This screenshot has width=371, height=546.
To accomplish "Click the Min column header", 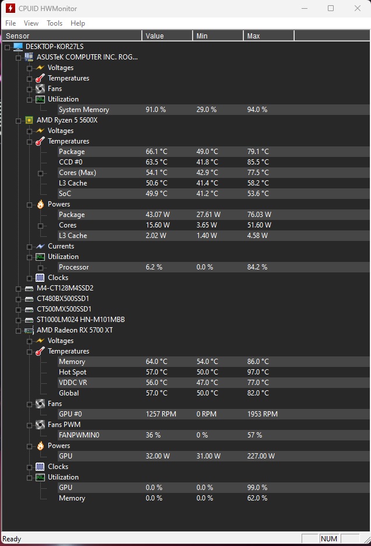I will [218, 36].
